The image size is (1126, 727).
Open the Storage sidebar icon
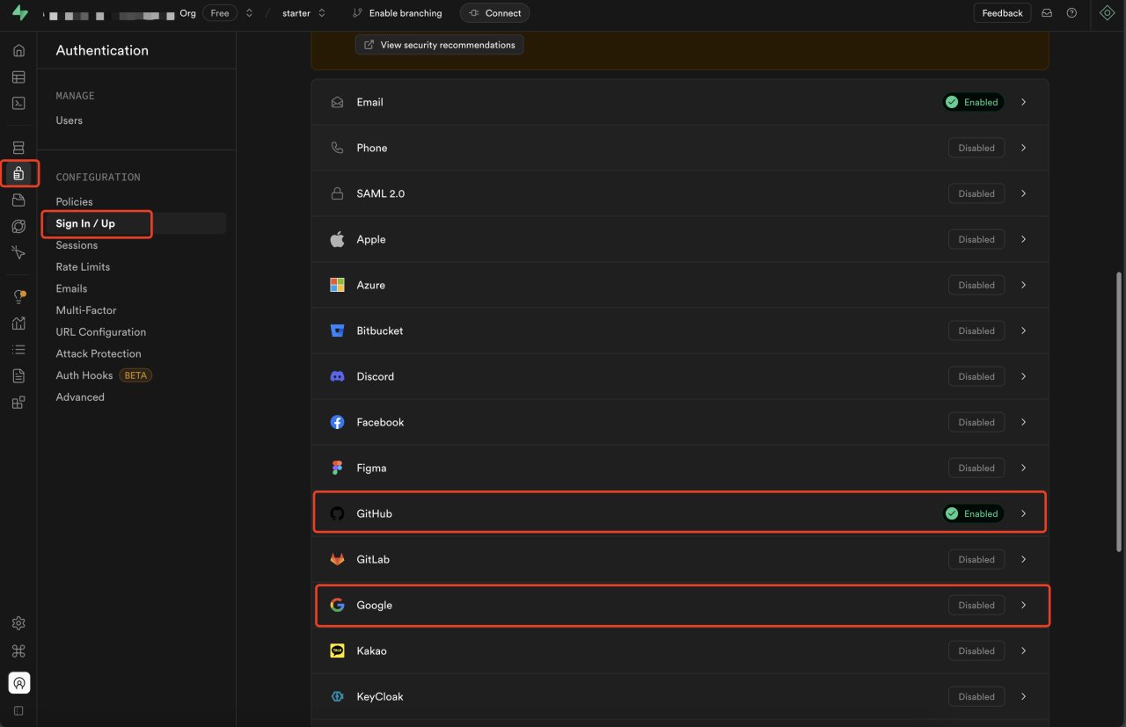(18, 200)
